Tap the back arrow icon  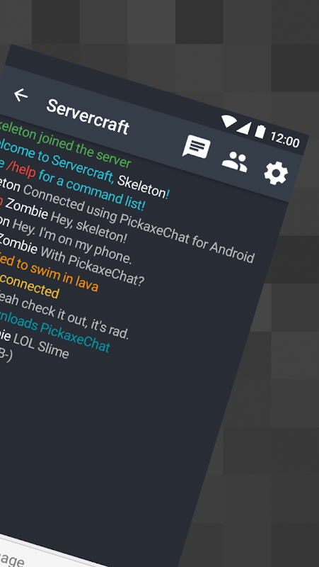(x=21, y=95)
